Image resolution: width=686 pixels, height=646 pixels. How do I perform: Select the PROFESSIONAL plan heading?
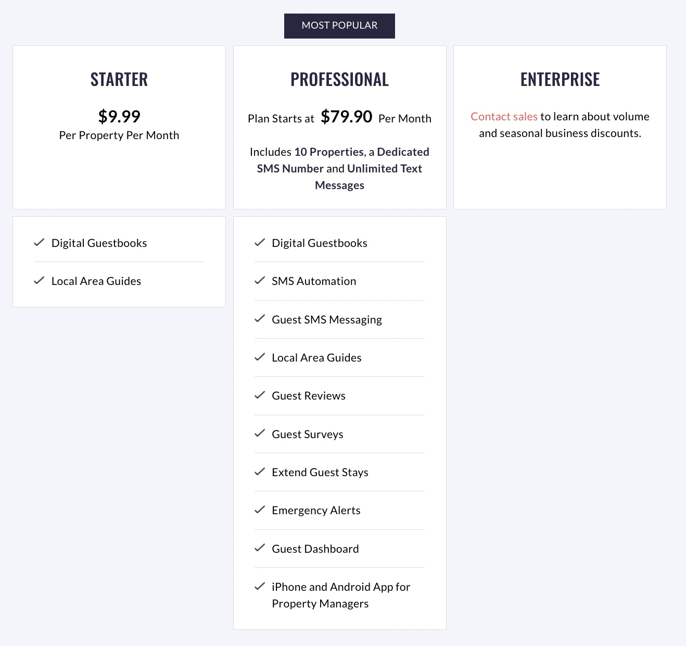coord(339,80)
